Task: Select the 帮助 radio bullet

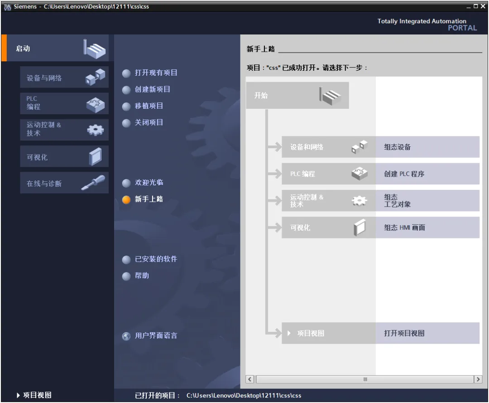Action: pyautogui.click(x=126, y=276)
